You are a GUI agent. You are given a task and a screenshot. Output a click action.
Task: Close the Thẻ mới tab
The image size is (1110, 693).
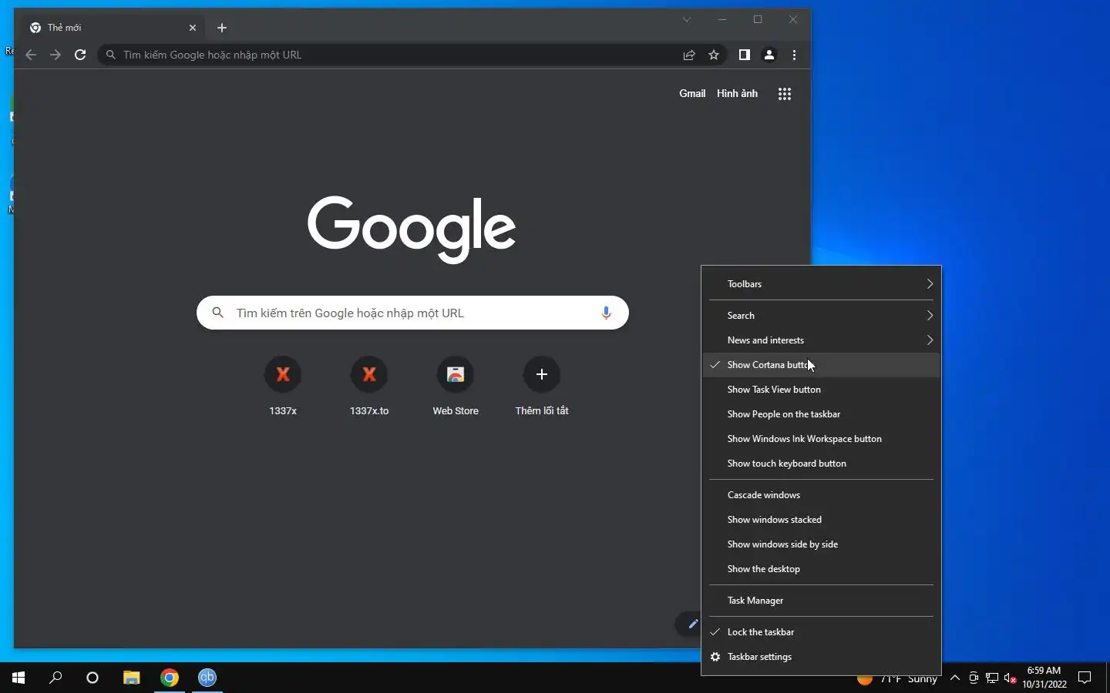(193, 28)
